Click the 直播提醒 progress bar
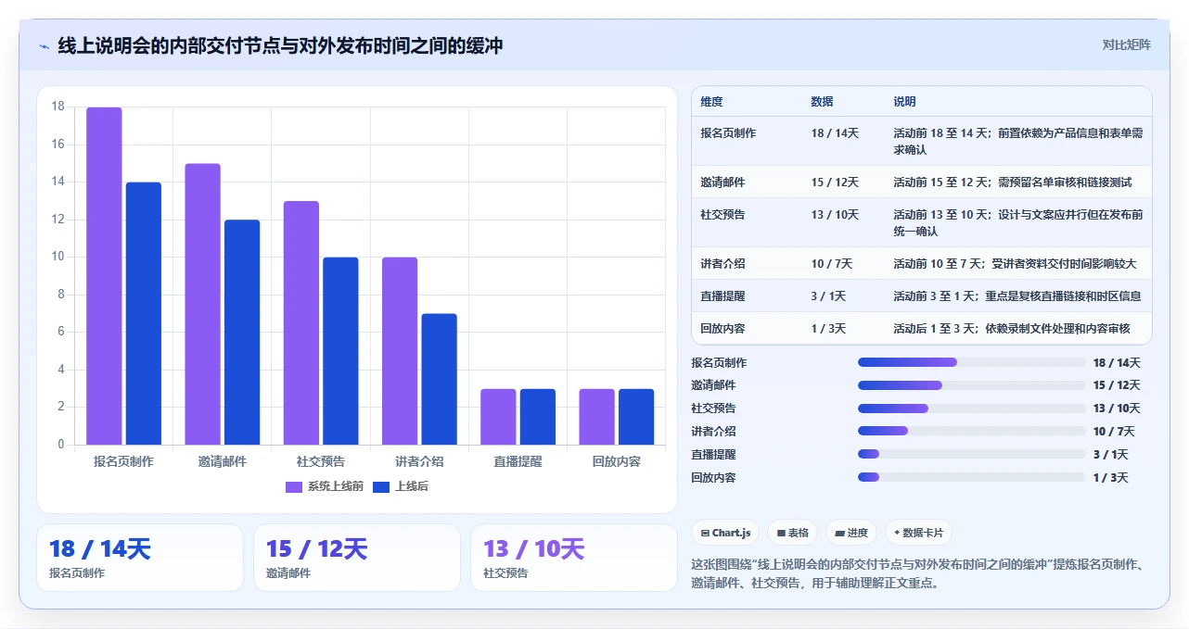The image size is (1189, 629). tap(971, 454)
